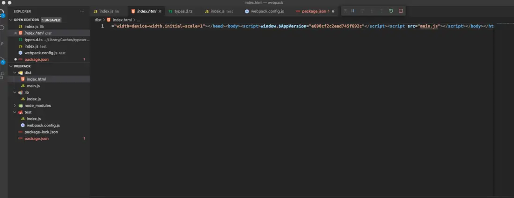The image size is (514, 198).
Task: Open package.json in WEBPACK file tree
Action: pyautogui.click(x=49, y=138)
